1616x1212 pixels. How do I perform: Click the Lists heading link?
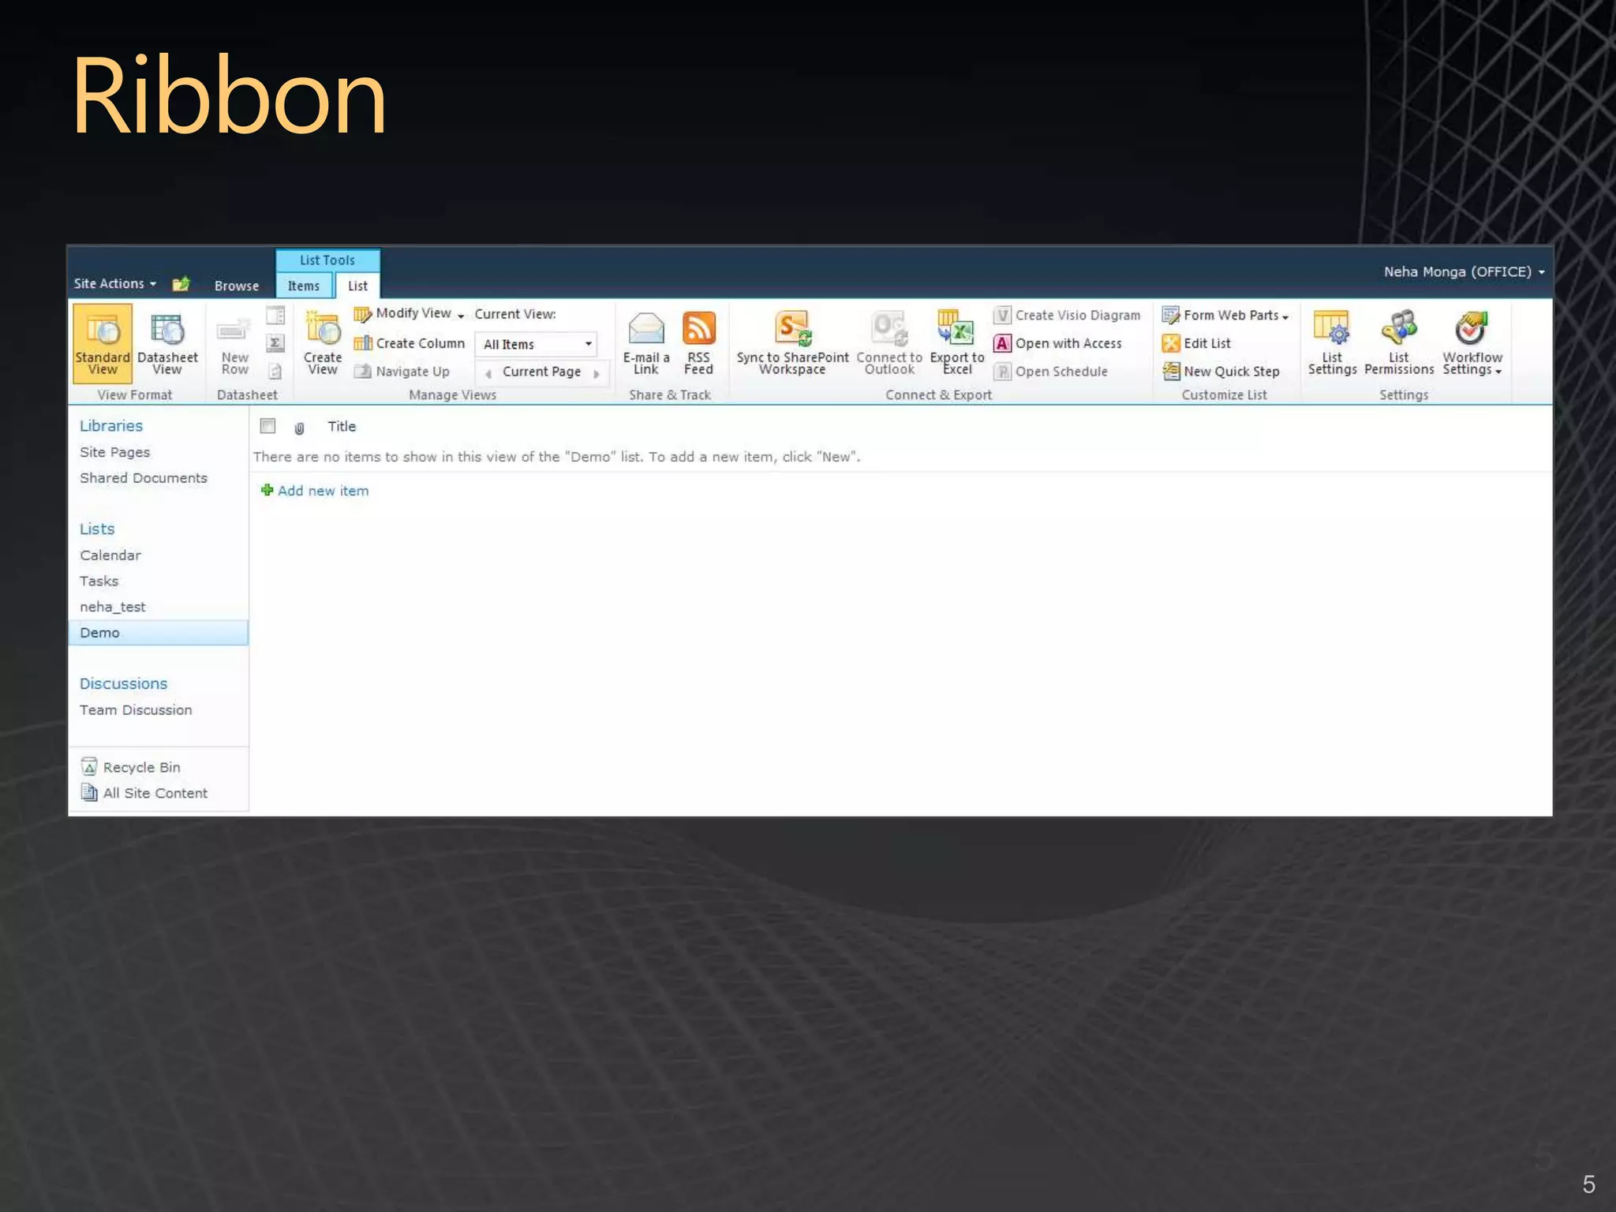pyautogui.click(x=97, y=529)
